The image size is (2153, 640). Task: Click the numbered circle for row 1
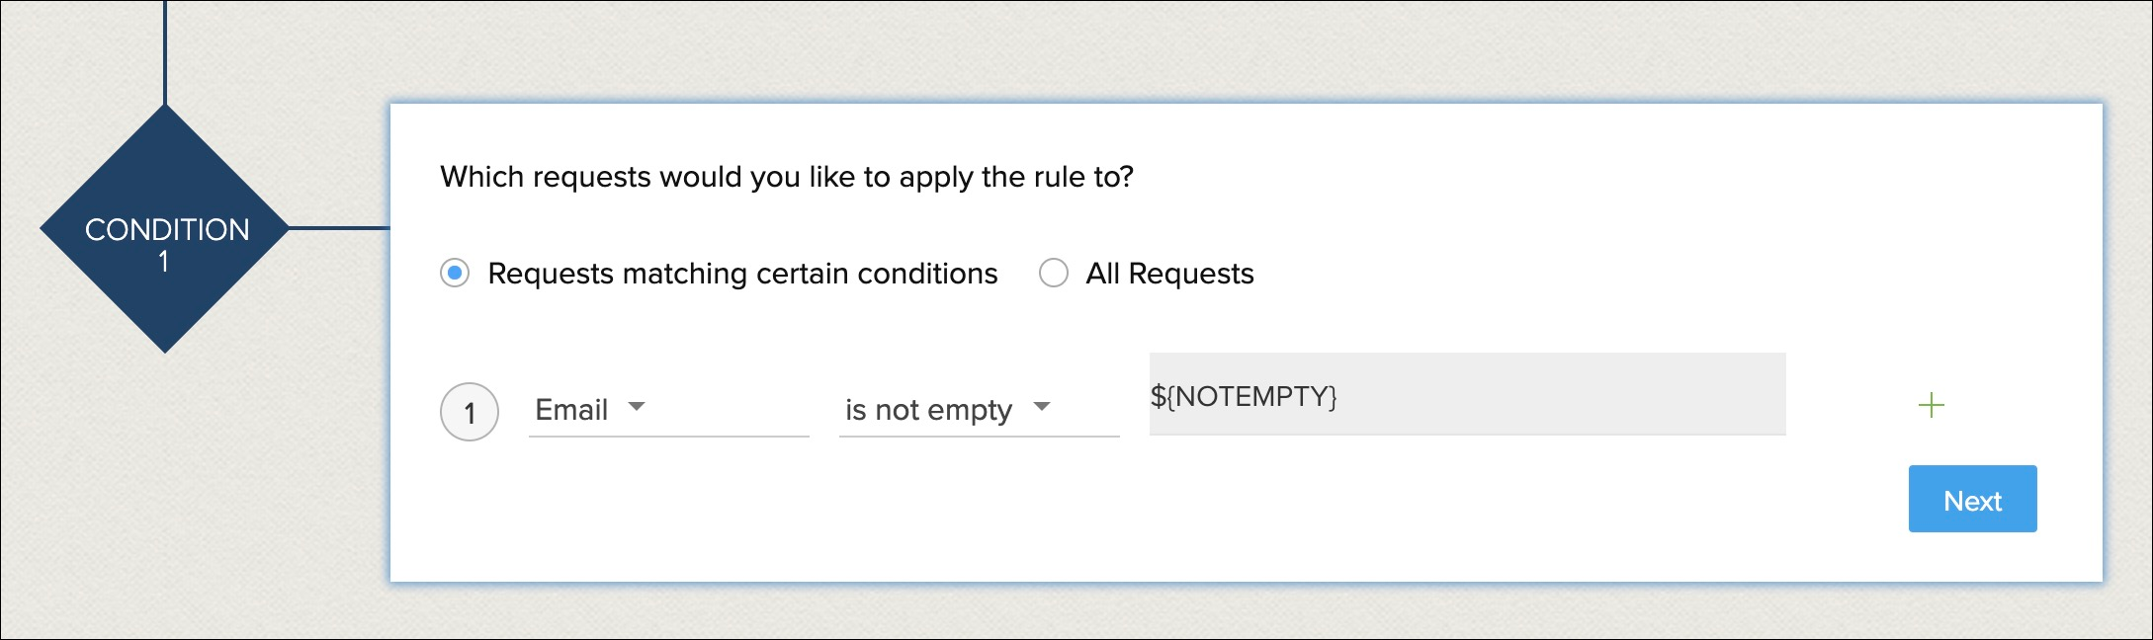coord(470,412)
